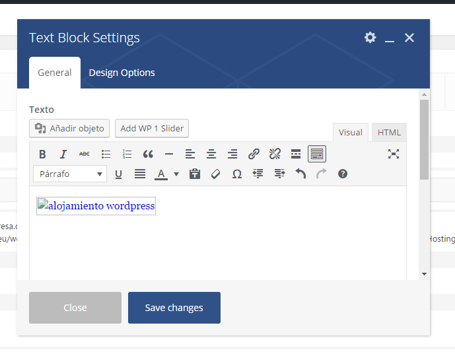
Task: Toggle bold formatting in the editor toolbar
Action: coord(42,154)
